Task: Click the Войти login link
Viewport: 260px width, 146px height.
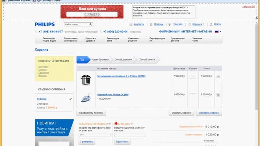Action: [x=217, y=24]
